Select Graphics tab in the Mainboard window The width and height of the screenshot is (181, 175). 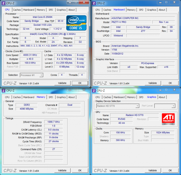(152, 10)
